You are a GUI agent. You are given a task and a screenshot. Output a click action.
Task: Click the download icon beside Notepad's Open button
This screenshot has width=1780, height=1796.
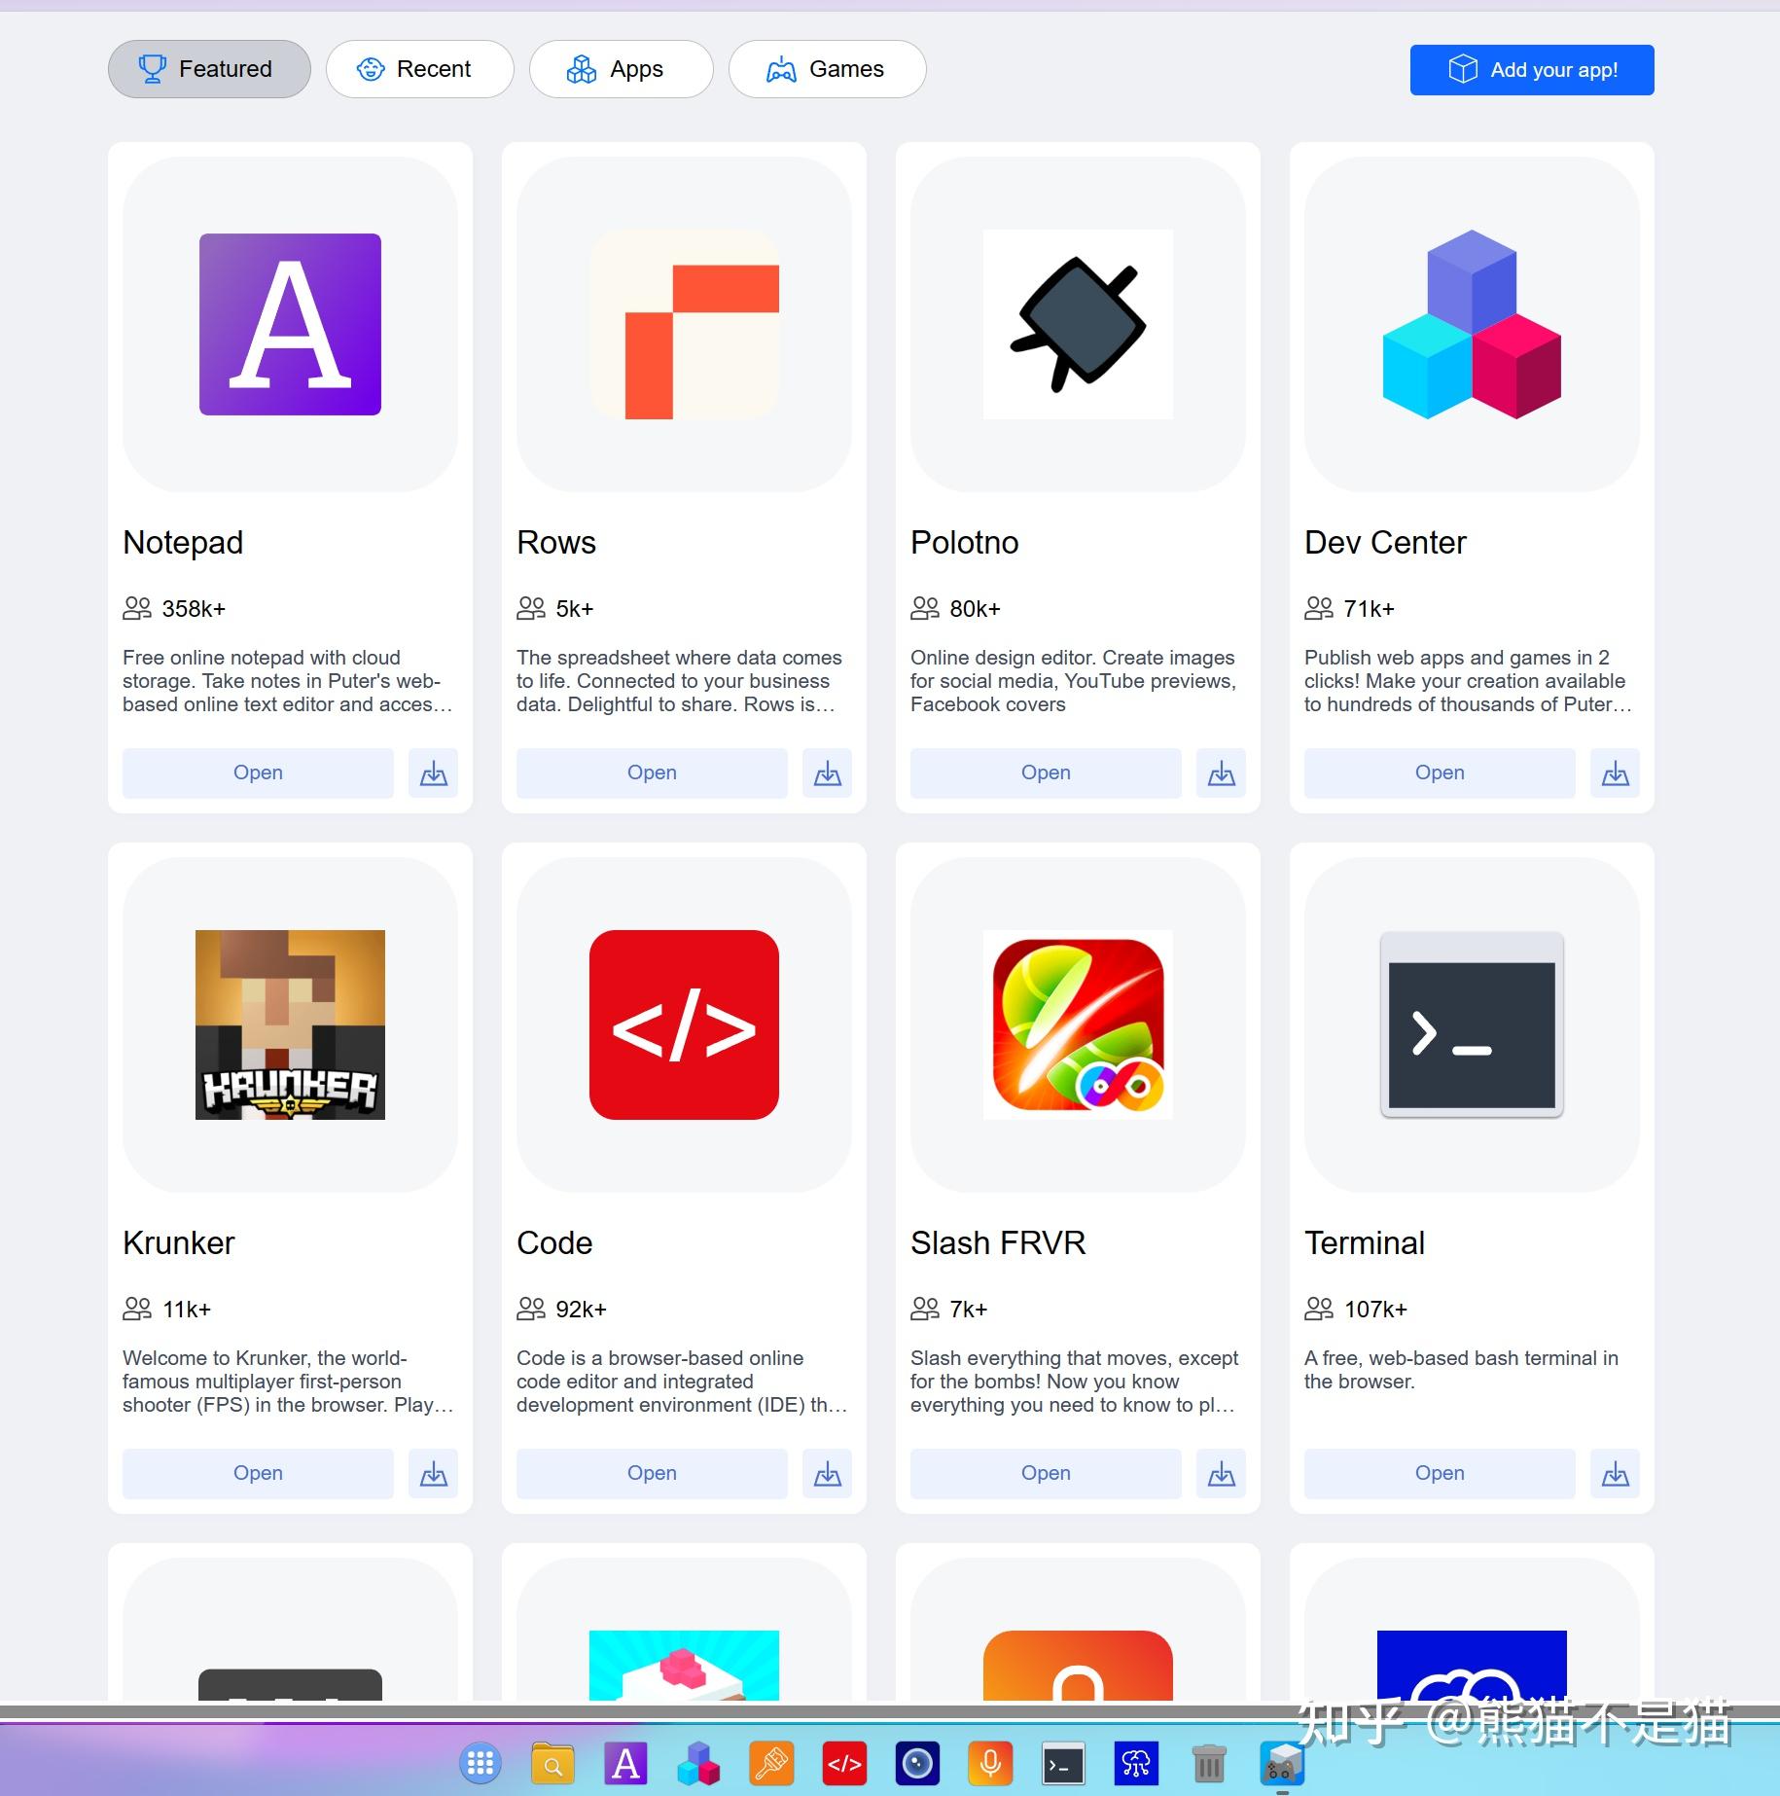(x=434, y=772)
